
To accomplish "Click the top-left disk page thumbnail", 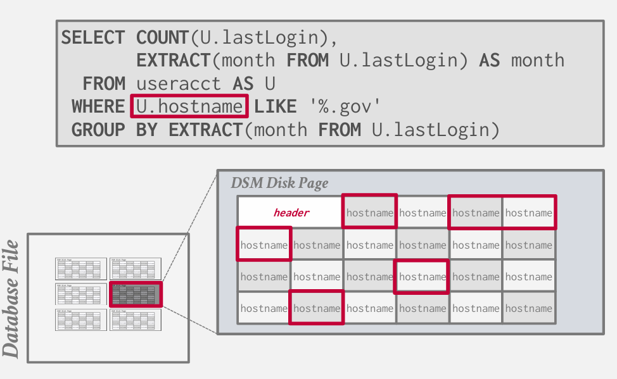I will coord(80,269).
